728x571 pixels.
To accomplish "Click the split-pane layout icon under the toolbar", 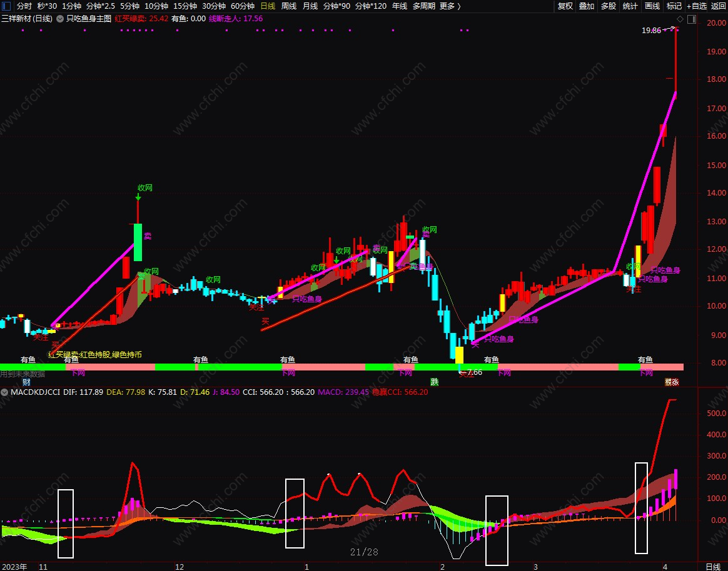I will click(x=690, y=19).
